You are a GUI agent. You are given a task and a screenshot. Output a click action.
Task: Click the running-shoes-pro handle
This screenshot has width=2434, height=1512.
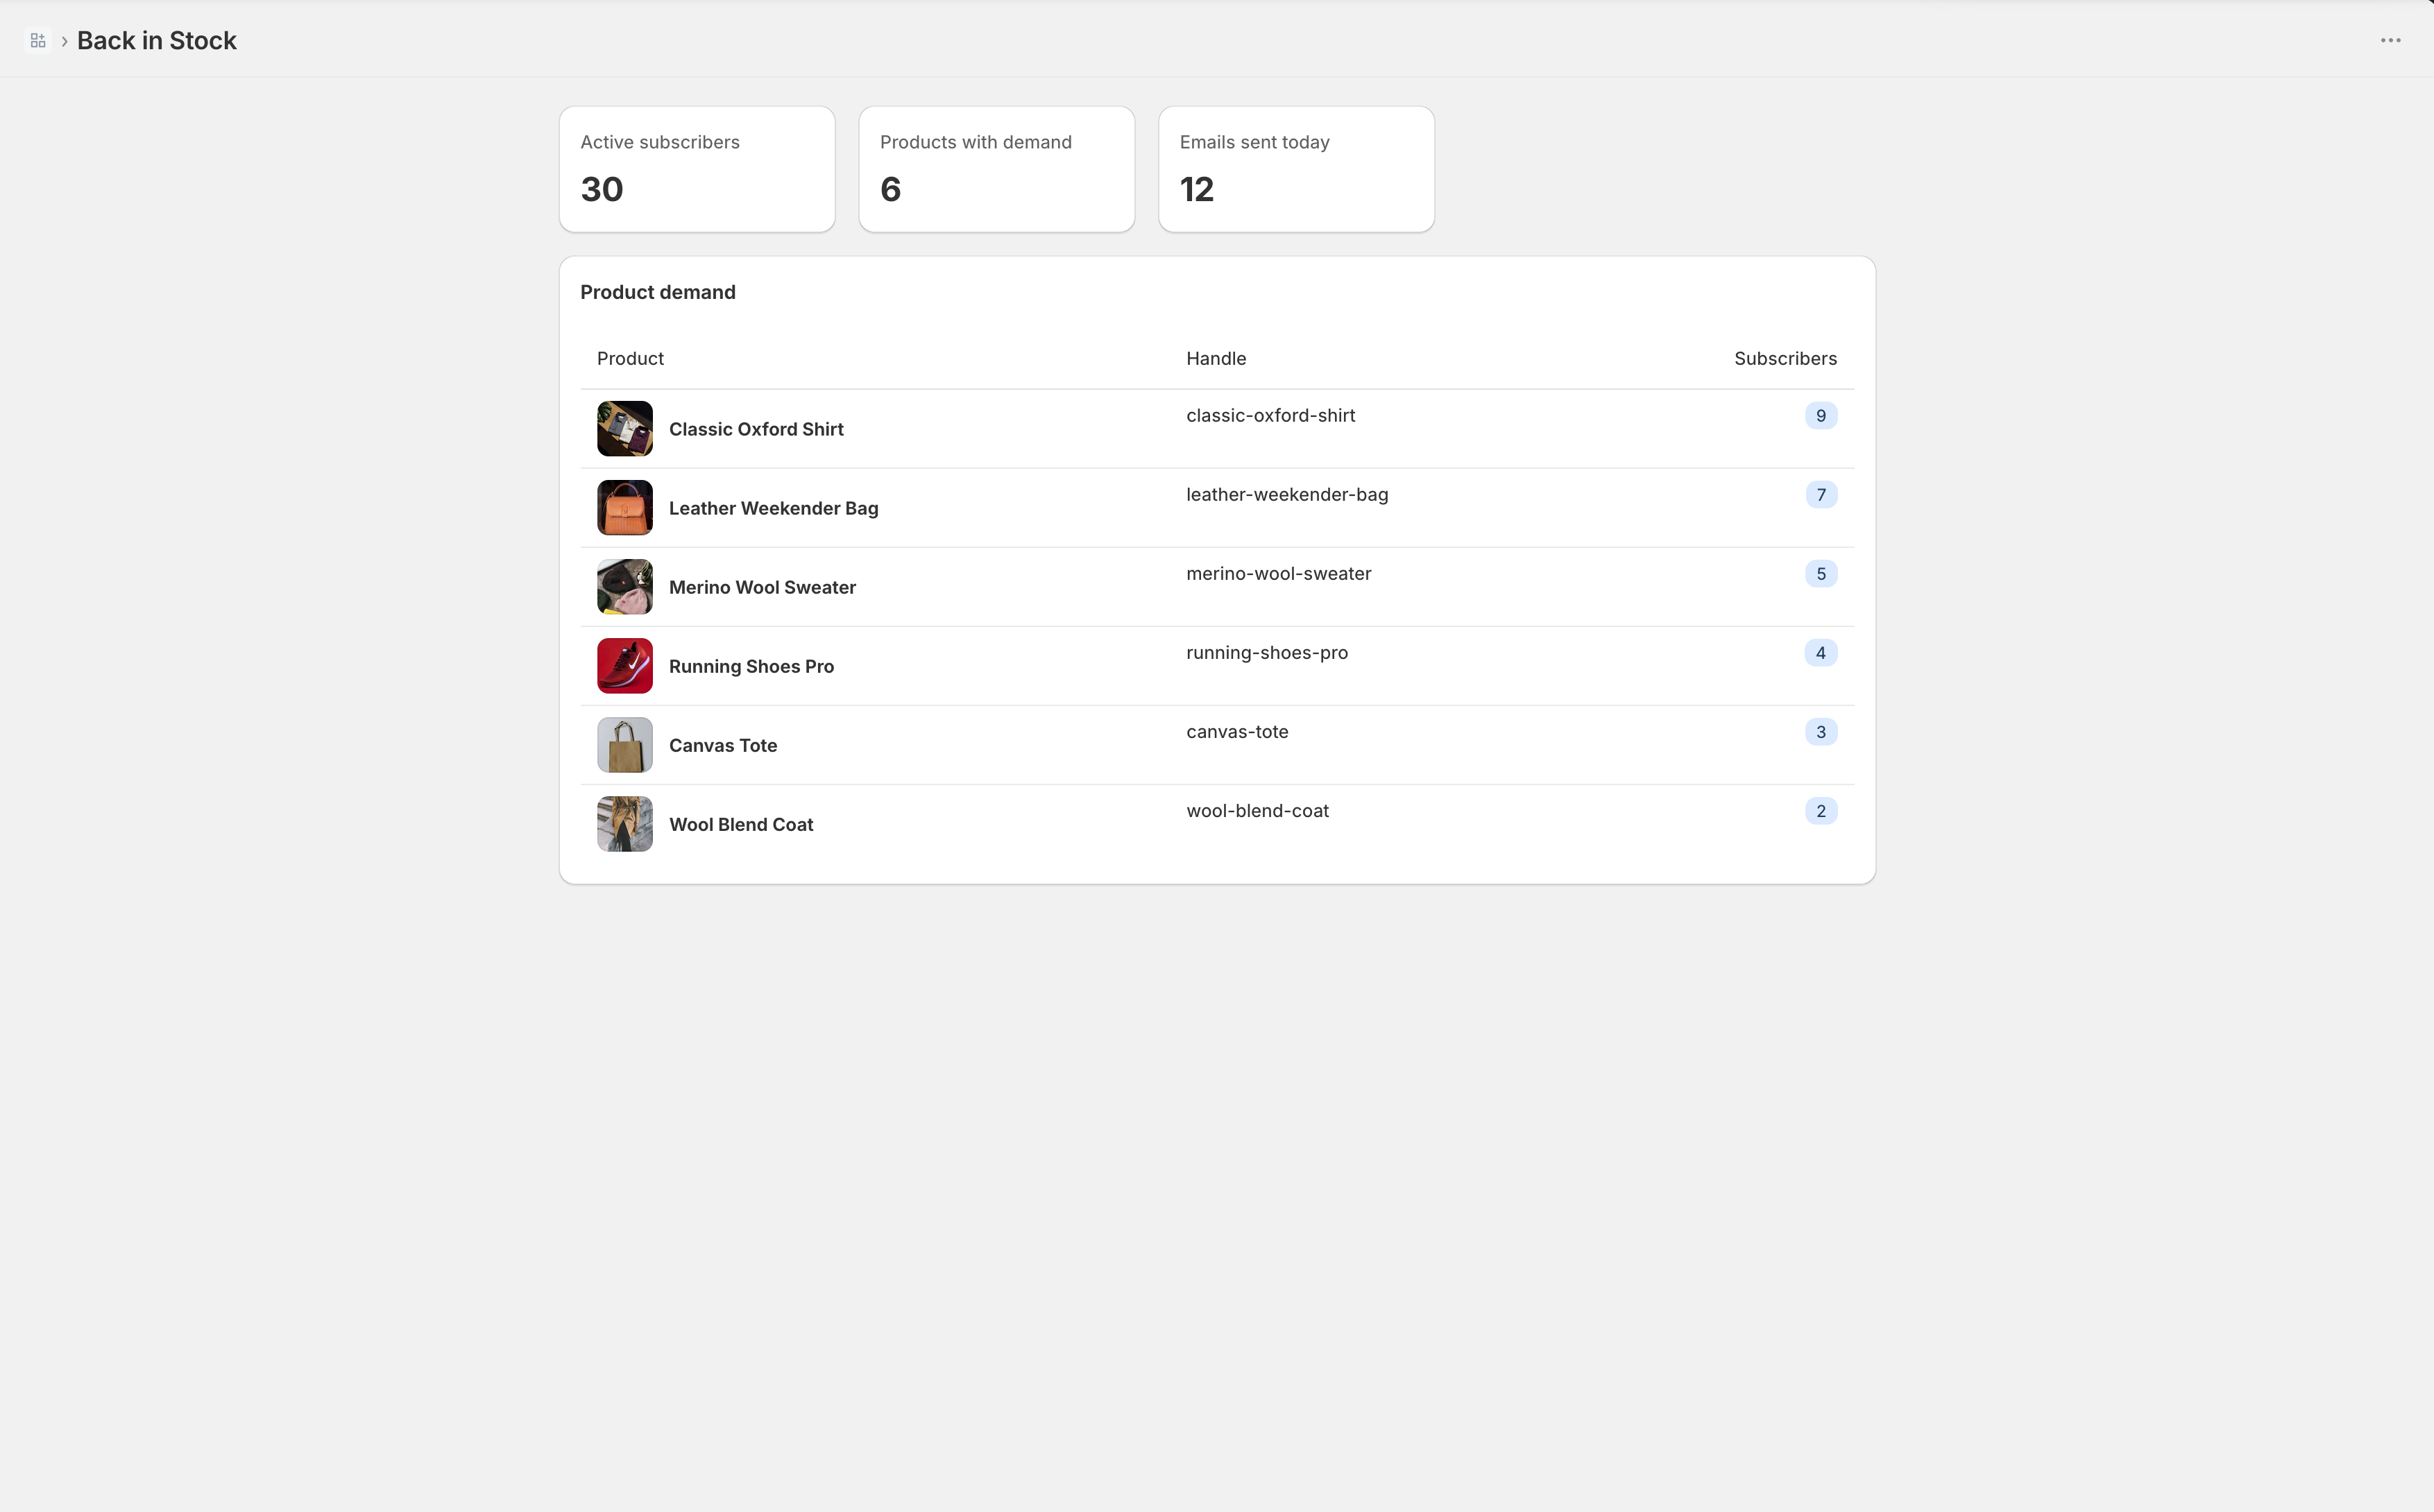(x=1268, y=653)
